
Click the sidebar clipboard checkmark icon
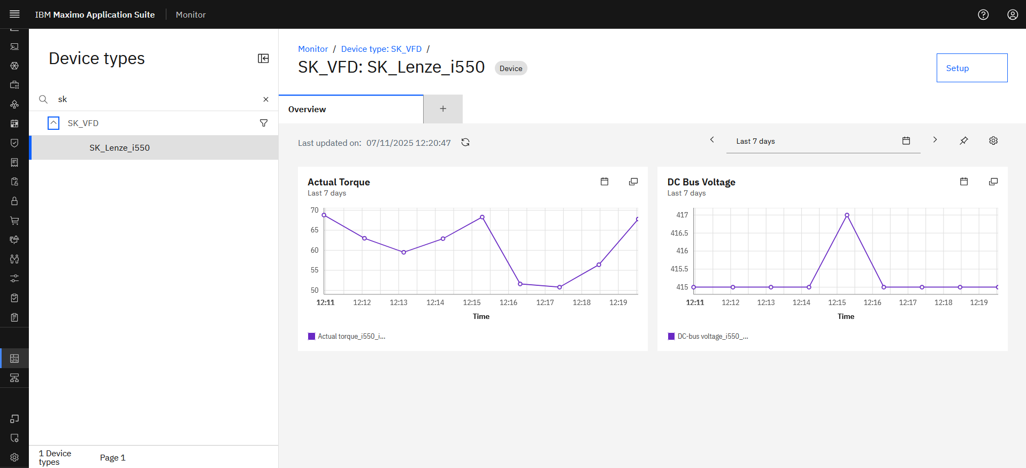pos(14,298)
